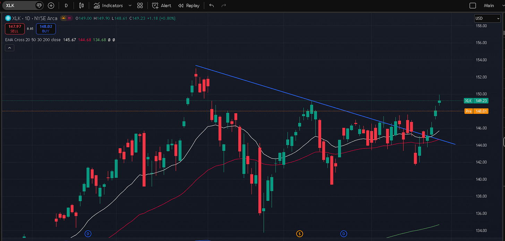Viewport: 505px width, 241px height.
Task: Open the D time interval selector
Action: coord(66,6)
